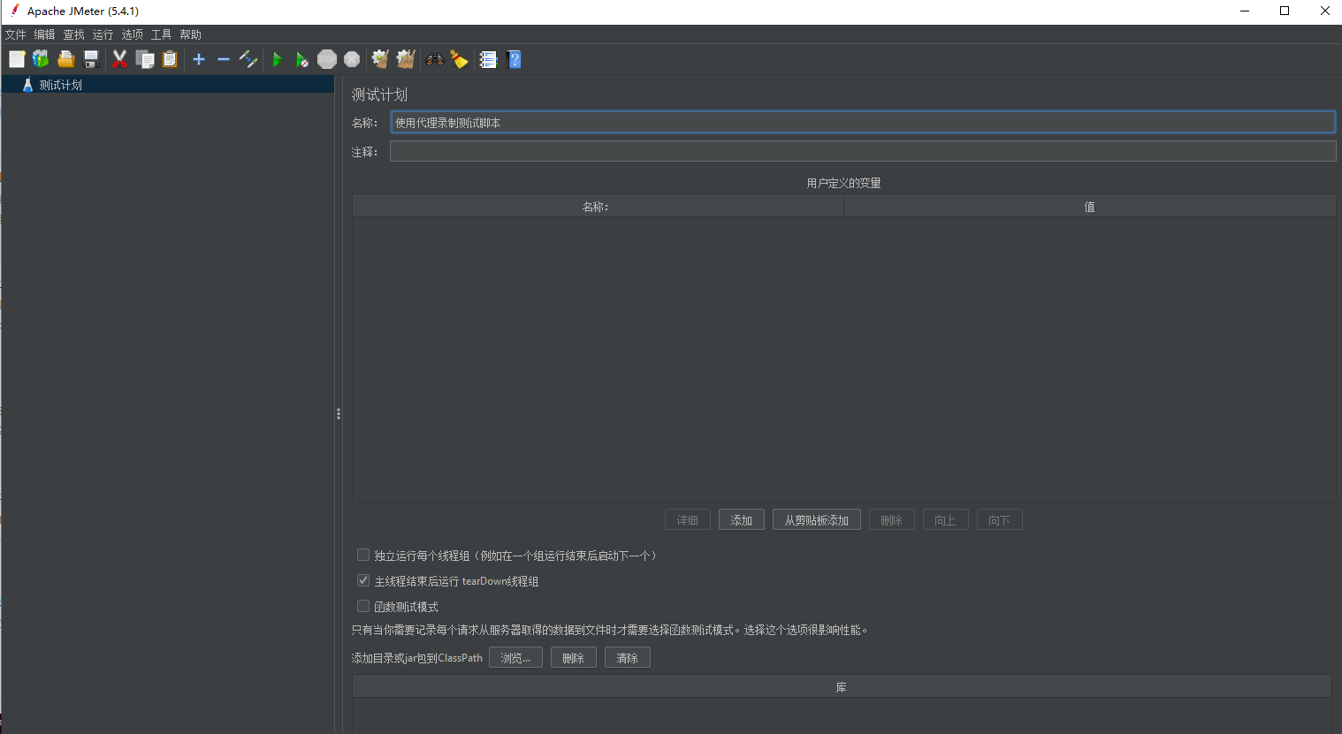
Task: Click the 从剪贴板添加 button
Action: point(817,520)
